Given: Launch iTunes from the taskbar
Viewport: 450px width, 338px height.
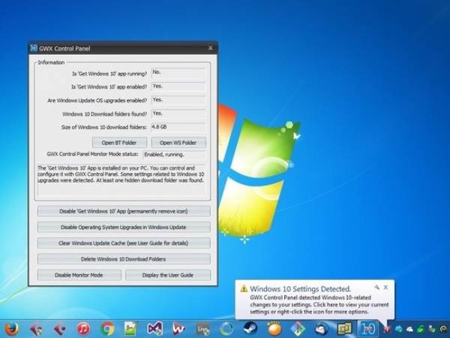Looking at the screenshot, I should coord(83,329).
